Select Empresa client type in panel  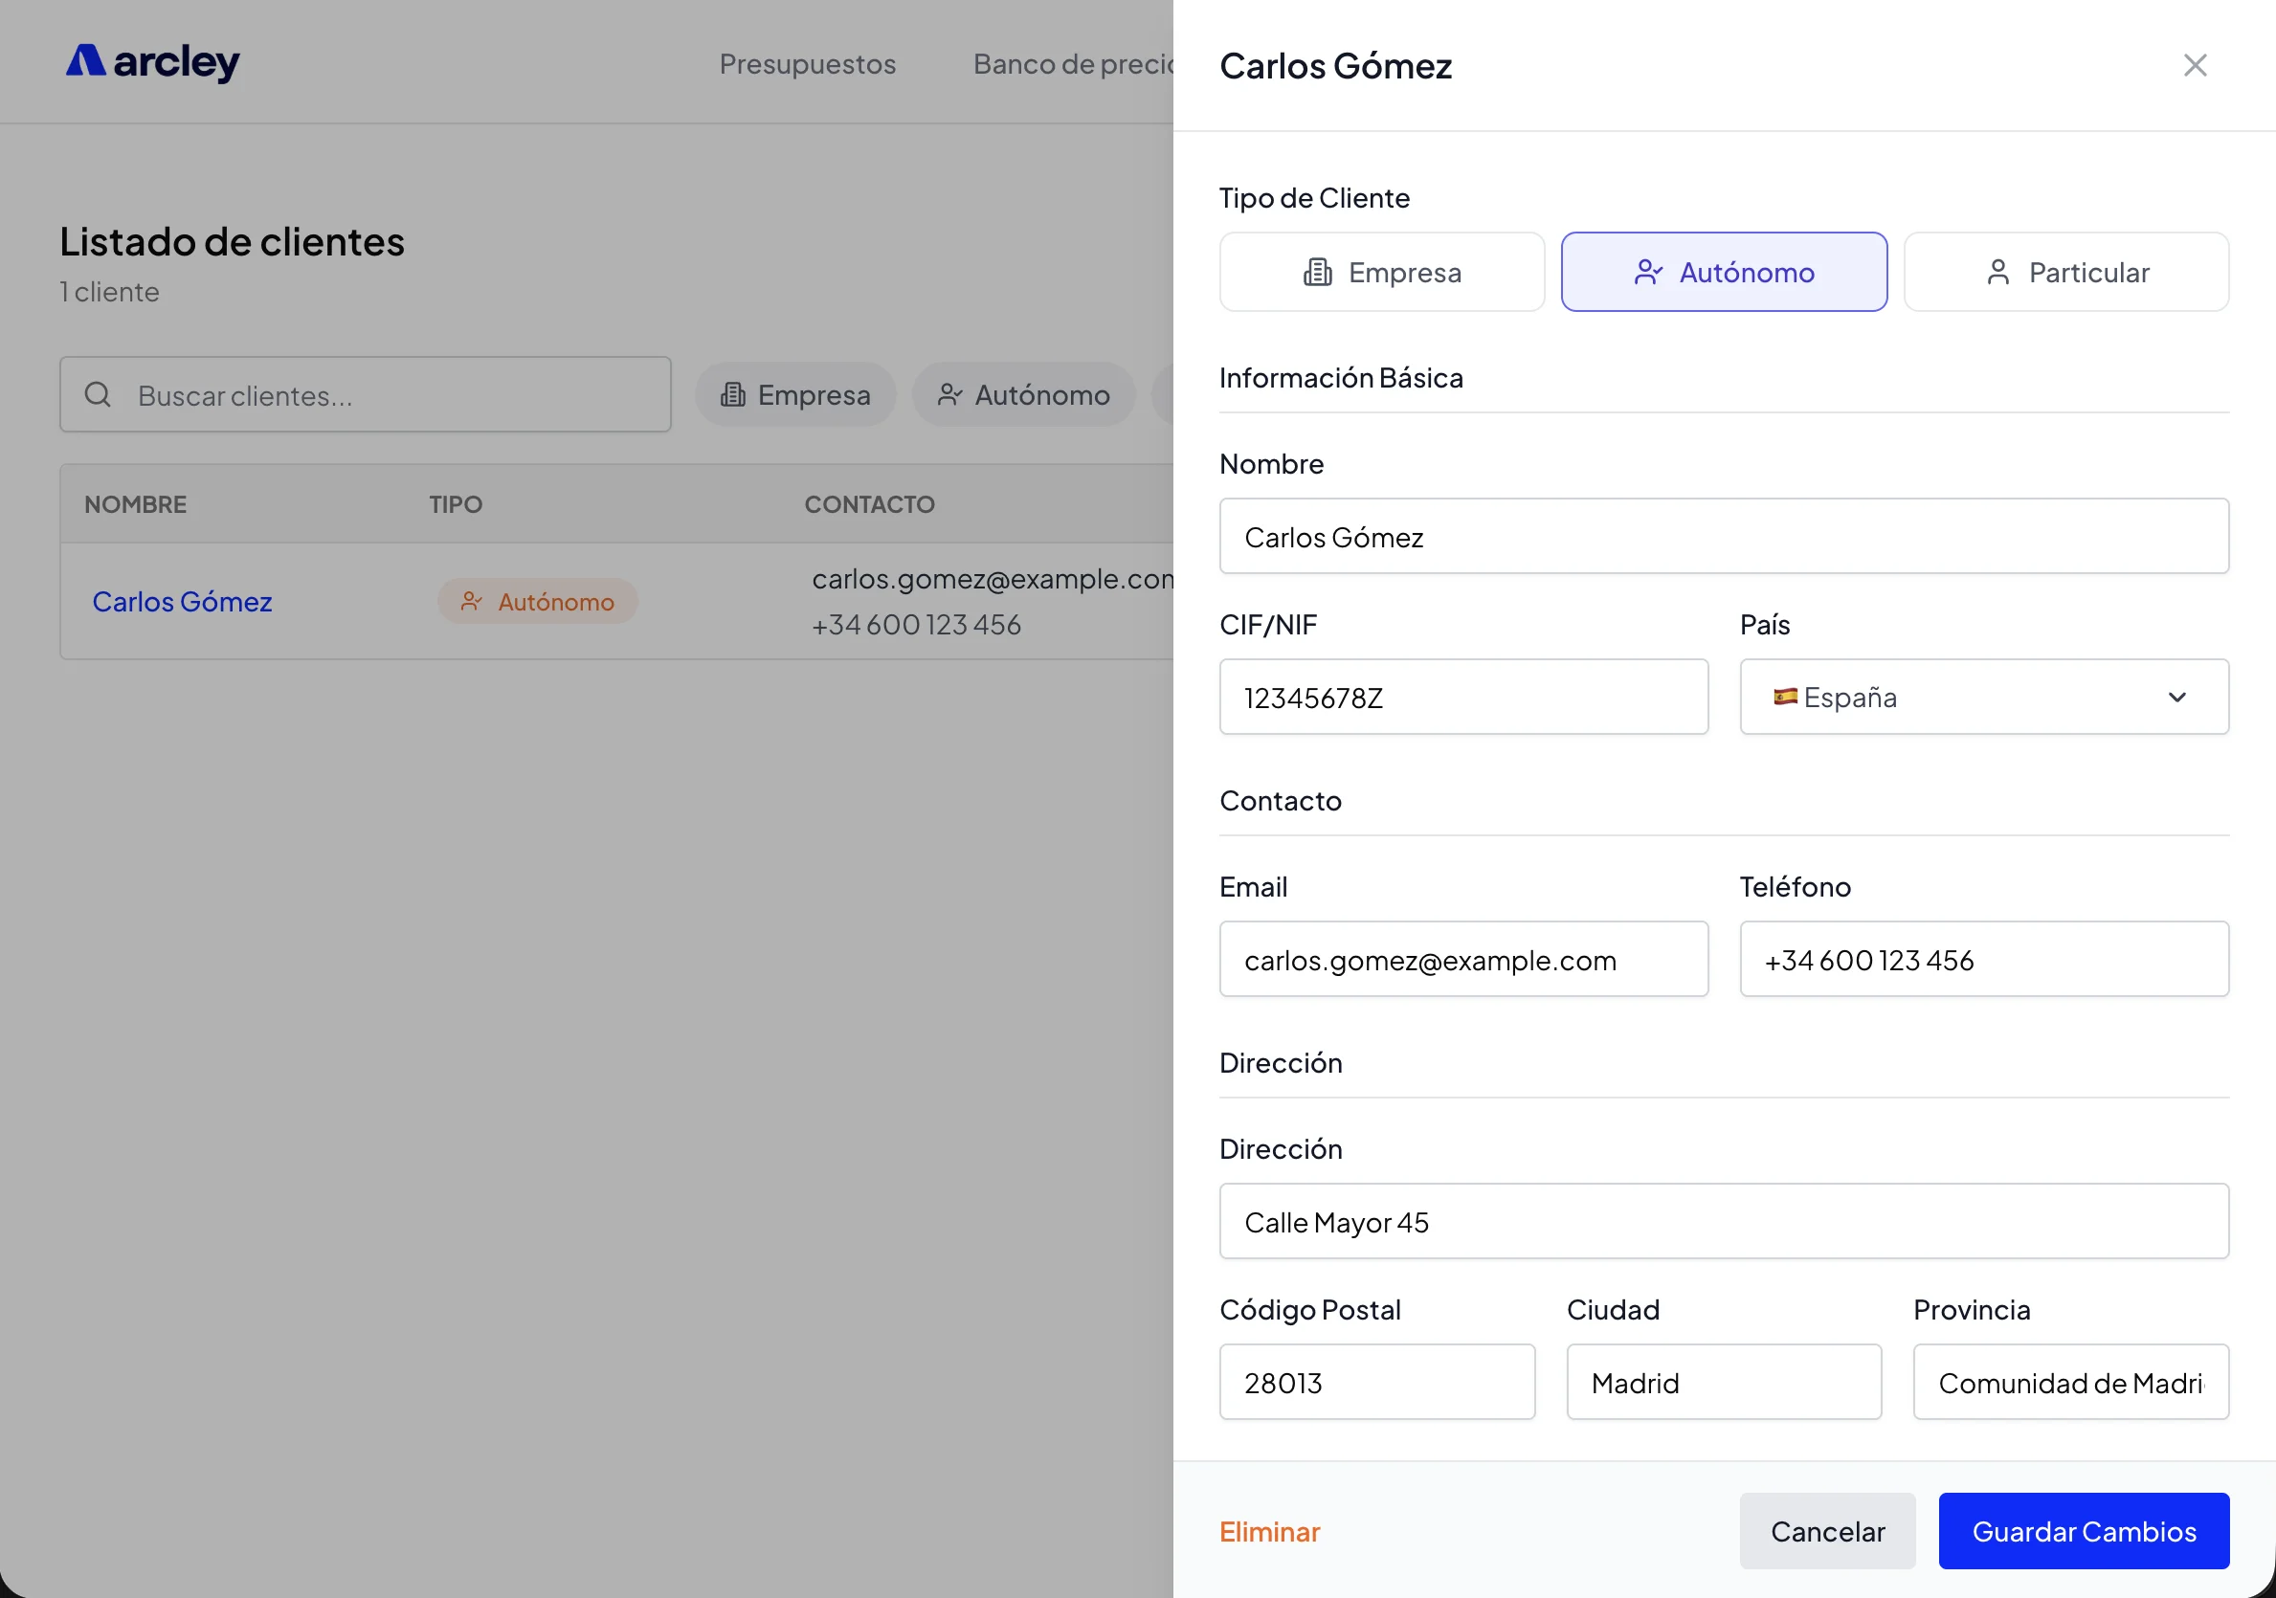click(x=1382, y=272)
